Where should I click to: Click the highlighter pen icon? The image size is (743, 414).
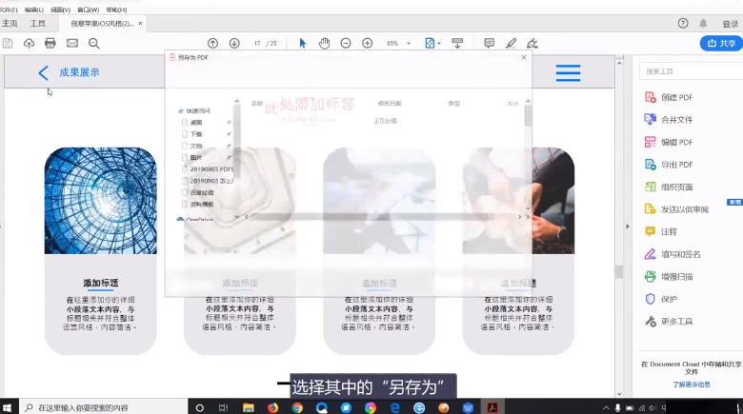point(511,43)
